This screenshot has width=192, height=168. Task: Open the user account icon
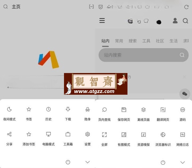[175, 21]
